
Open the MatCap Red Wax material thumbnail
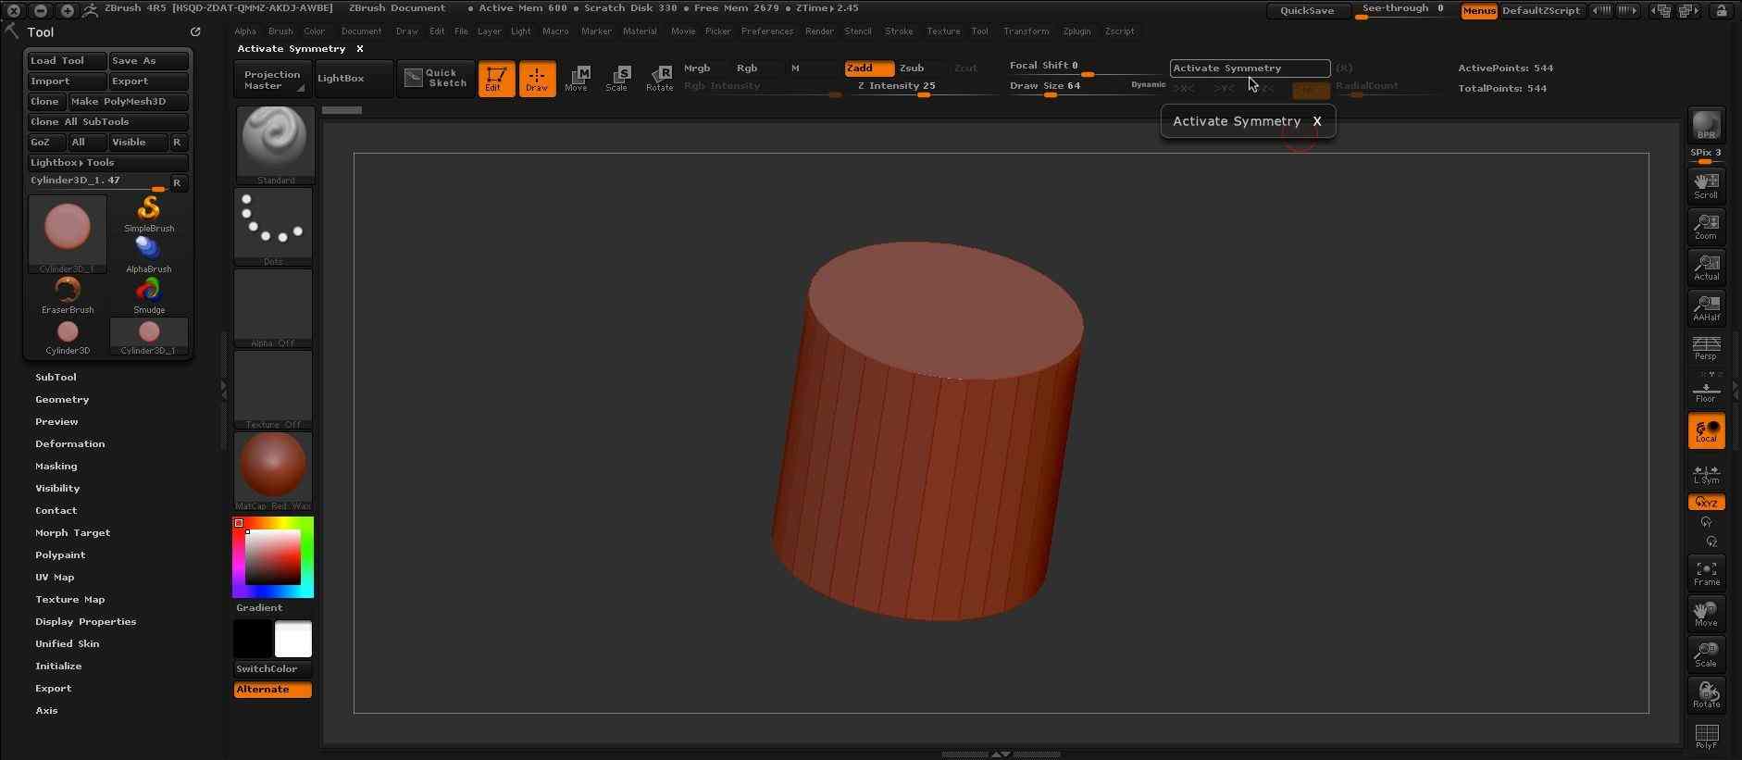click(x=273, y=466)
